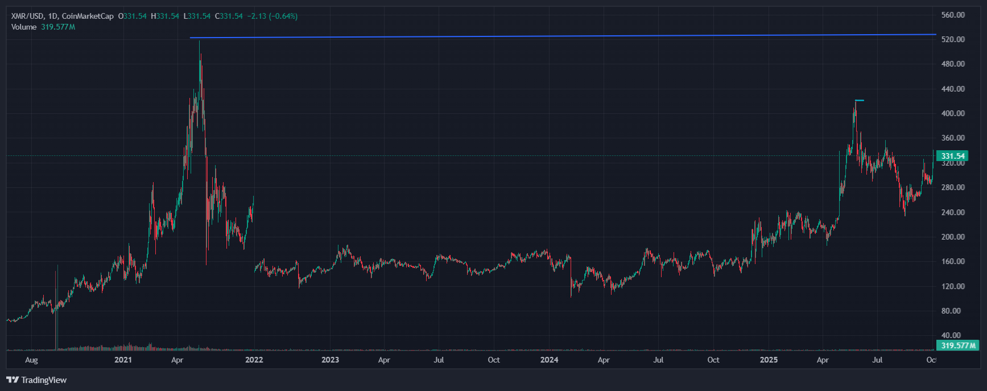This screenshot has height=391, width=987.
Task: Click the 2024 label on time axis
Action: 549,360
